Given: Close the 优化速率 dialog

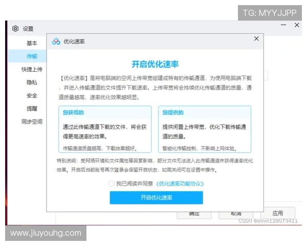Looking at the screenshot, I should pyautogui.click(x=256, y=38).
